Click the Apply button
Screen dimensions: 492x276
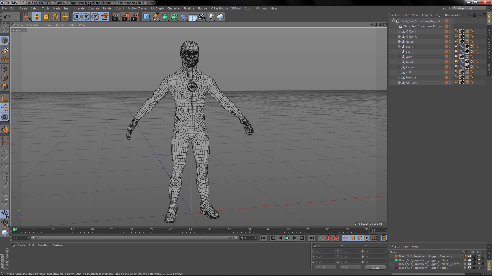coord(375,268)
